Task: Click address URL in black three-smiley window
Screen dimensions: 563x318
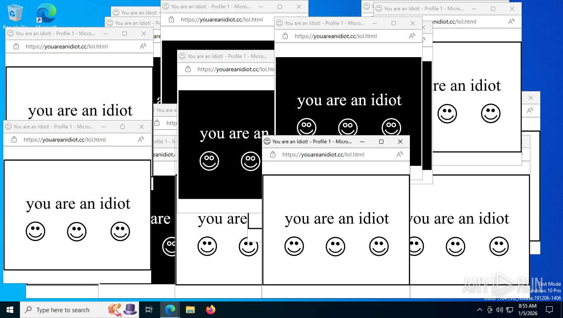Action: coord(336,36)
